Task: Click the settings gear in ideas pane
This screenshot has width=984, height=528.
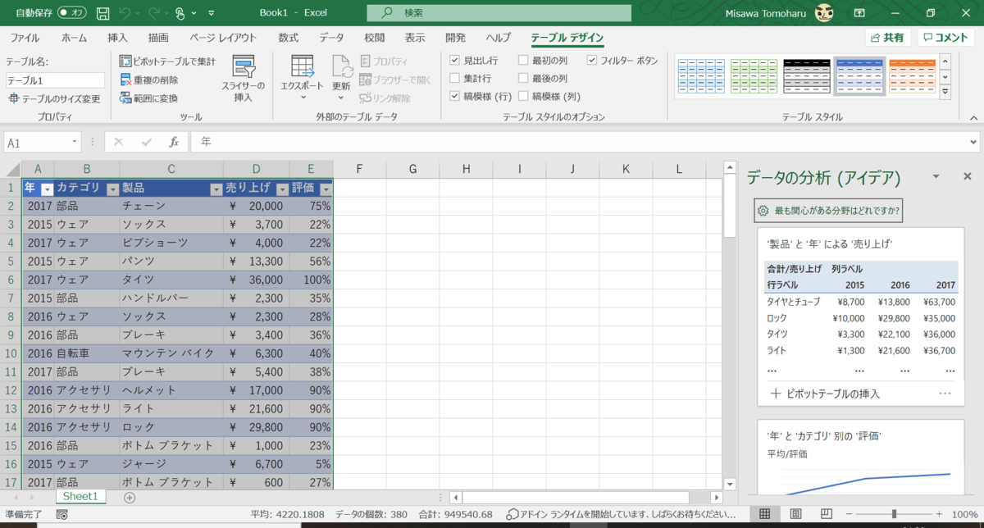Action: 763,211
